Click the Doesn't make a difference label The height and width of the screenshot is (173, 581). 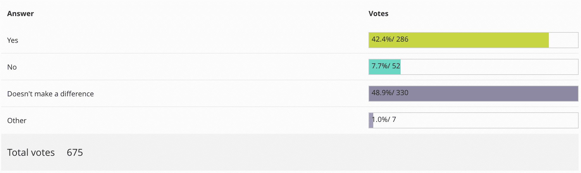pyautogui.click(x=50, y=94)
